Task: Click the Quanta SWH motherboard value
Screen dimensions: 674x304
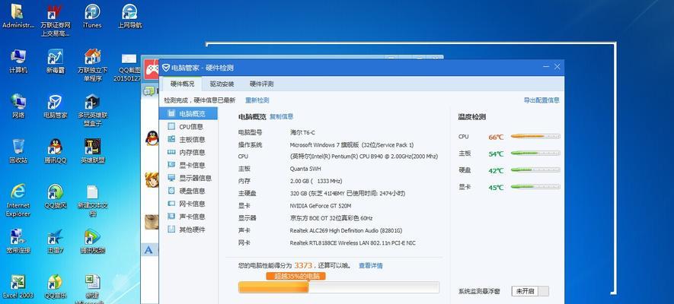Action: 305,169
